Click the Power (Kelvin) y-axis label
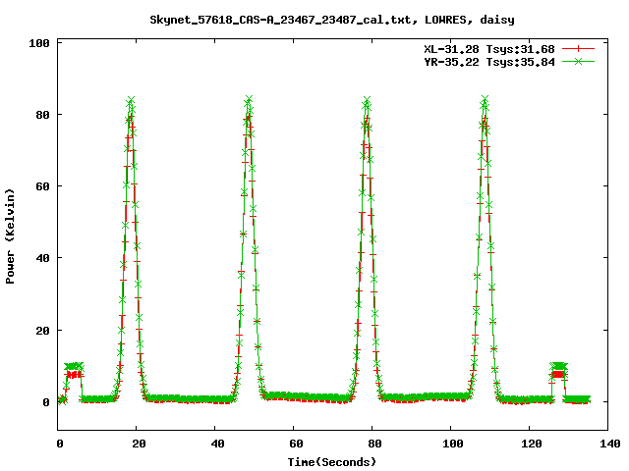Image resolution: width=629 pixels, height=471 pixels. [11, 235]
